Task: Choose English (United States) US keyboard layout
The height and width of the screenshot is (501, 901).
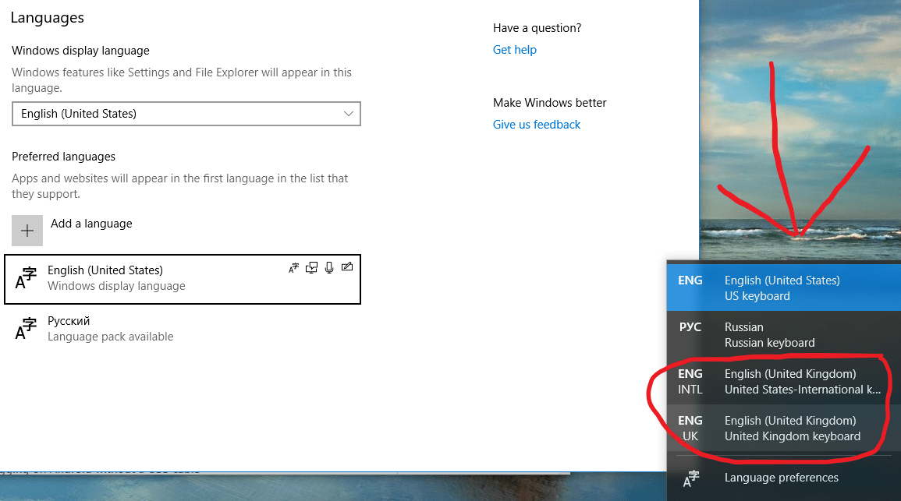Action: [x=780, y=288]
